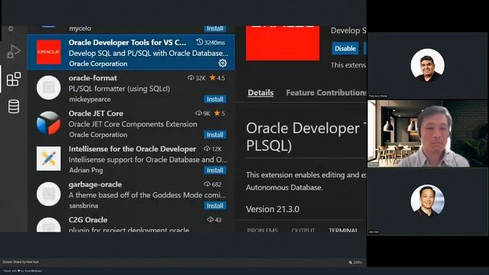Select the Oracle Developer Tools for VS C... title
The width and height of the screenshot is (489, 275).
pyautogui.click(x=128, y=43)
